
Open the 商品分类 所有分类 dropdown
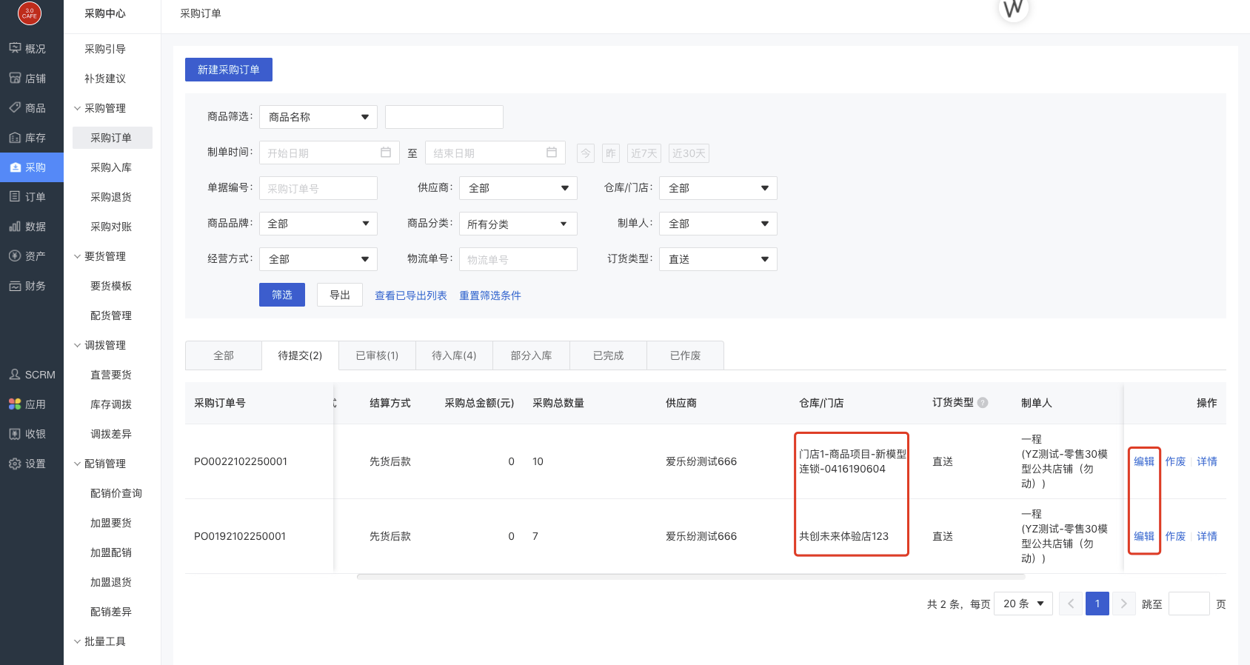click(518, 224)
